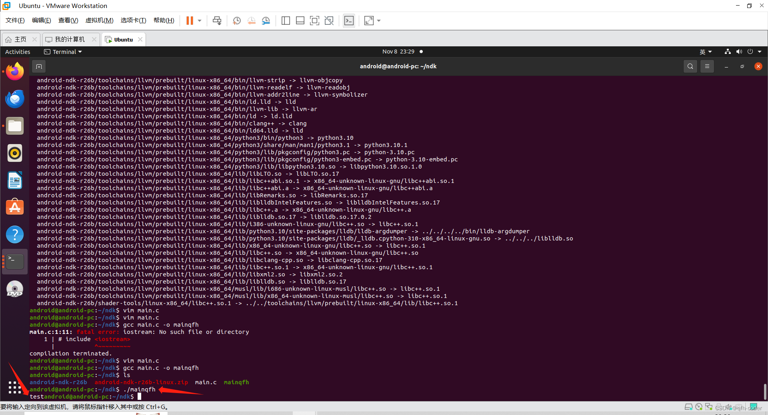Image resolution: width=768 pixels, height=415 pixels.
Task: Click 'mainqfh' in the ls output
Action: coord(236,382)
